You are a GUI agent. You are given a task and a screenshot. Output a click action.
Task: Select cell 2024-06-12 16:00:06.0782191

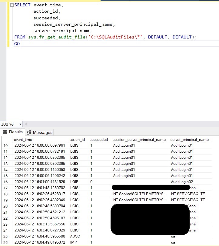click(x=40, y=151)
